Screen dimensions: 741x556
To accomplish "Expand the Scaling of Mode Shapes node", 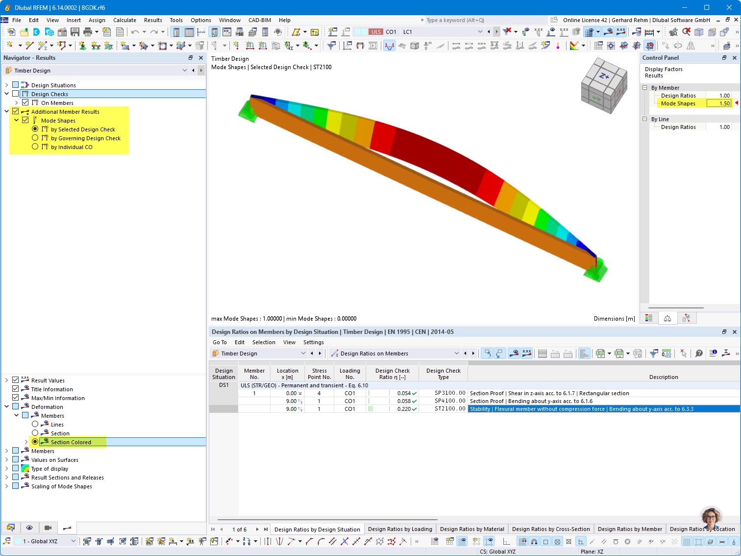I will (x=6, y=486).
